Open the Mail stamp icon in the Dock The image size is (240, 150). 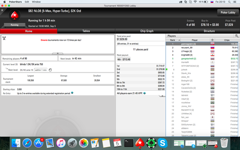50,143
